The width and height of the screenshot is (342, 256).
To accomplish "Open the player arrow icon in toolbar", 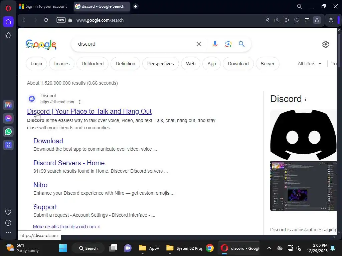I will (287, 20).
